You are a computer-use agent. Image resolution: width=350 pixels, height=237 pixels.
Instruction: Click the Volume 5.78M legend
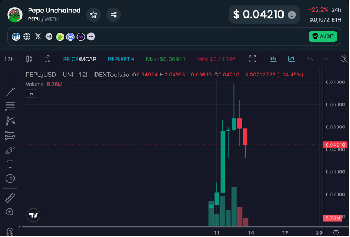[44, 85]
